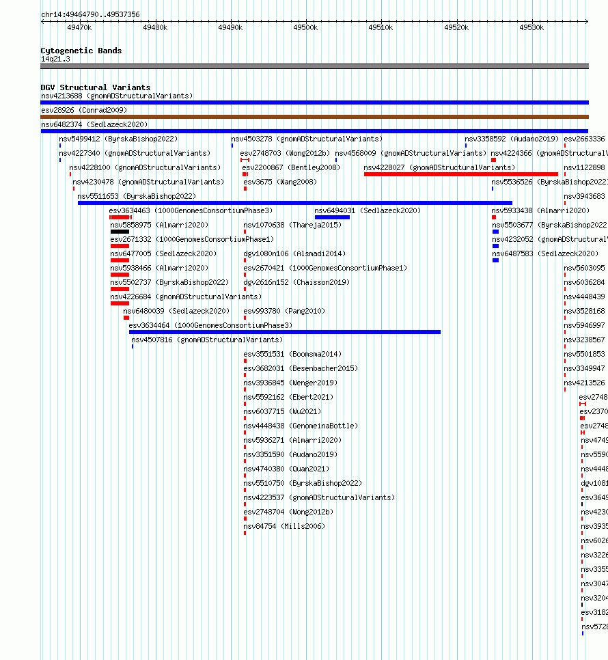Open the nsv4227340 (gnomADStructuralVariants) label
The height and width of the screenshot is (660, 608).
click(135, 153)
